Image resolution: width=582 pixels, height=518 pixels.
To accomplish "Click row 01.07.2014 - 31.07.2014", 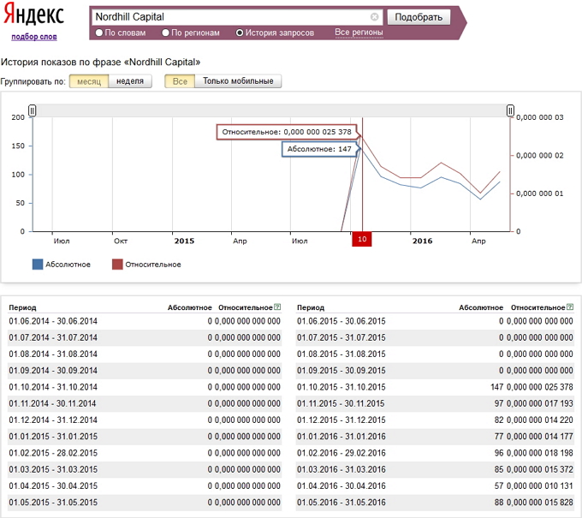I will (145, 338).
